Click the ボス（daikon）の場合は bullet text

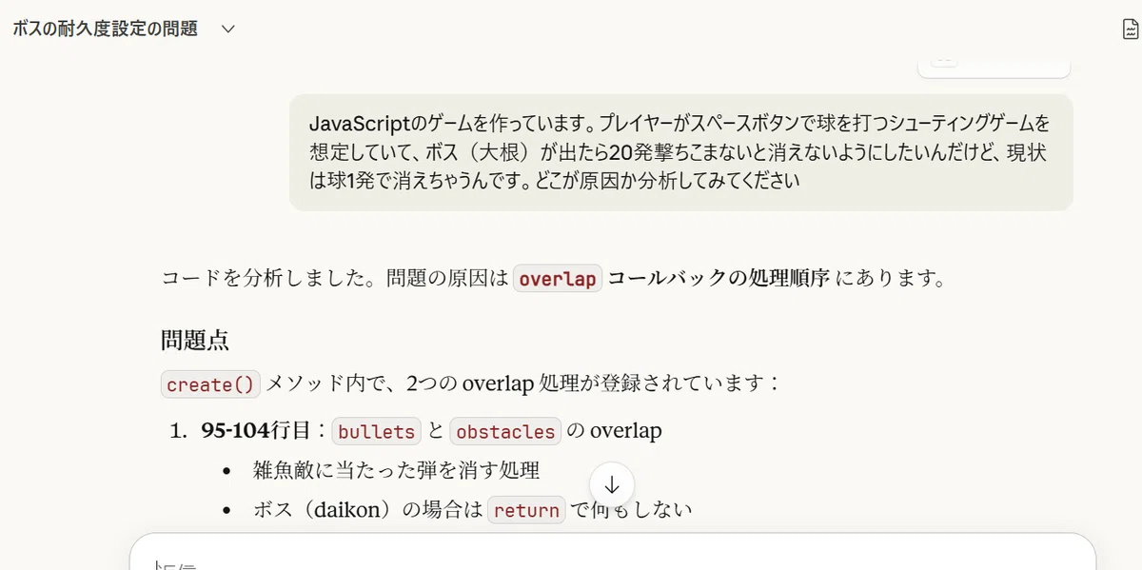coord(367,510)
